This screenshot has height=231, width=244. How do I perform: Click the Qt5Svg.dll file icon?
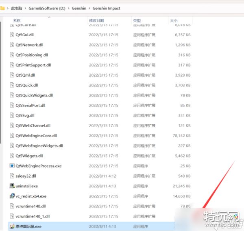click(x=12, y=115)
